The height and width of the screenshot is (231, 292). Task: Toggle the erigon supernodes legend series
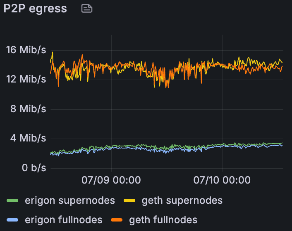(x=69, y=201)
